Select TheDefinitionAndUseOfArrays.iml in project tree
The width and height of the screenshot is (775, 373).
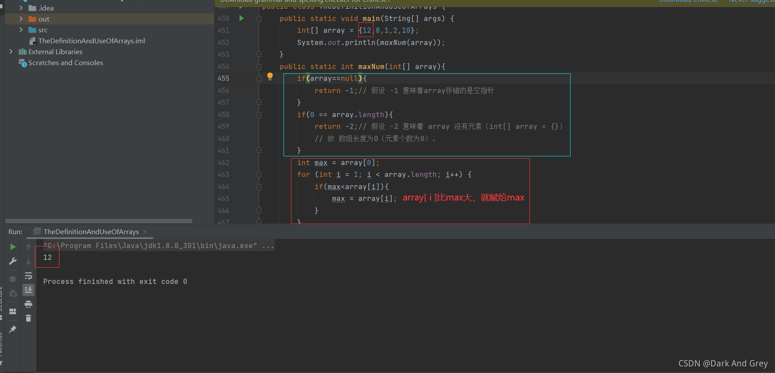coord(92,41)
